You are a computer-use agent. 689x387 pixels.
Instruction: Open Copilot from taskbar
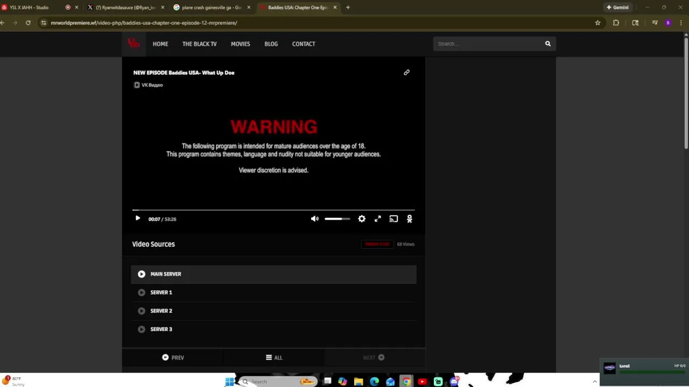tap(342, 382)
